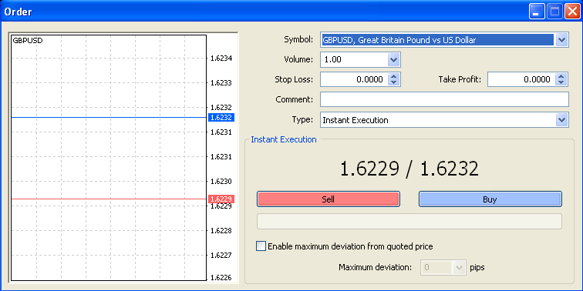Click into the Comment text field

point(444,99)
